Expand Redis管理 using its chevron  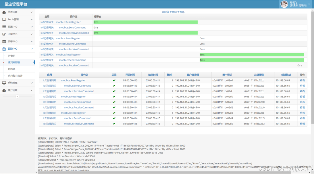tap(32, 19)
